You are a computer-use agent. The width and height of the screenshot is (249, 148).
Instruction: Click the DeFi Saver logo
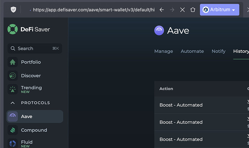coord(29,29)
